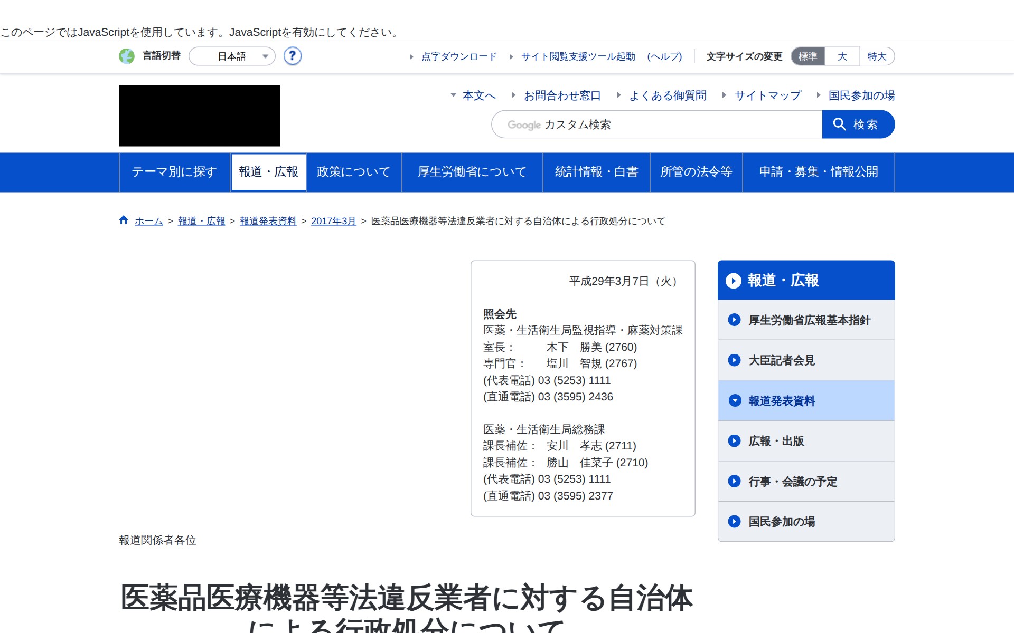Click the home icon in breadcrumb
Image resolution: width=1014 pixels, height=633 pixels.
point(124,220)
